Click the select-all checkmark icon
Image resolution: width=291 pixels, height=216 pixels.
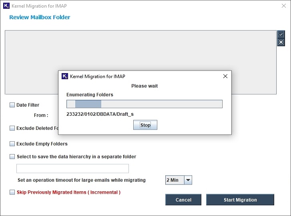click(x=281, y=34)
